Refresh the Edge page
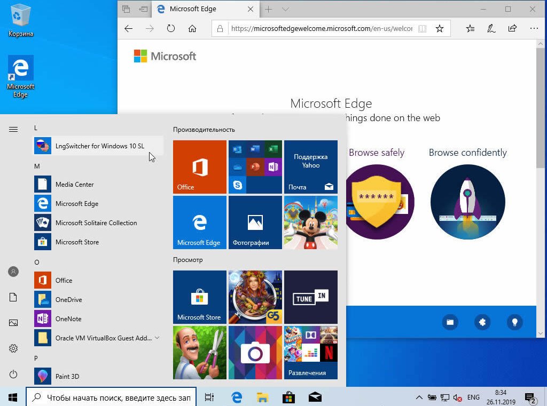The width and height of the screenshot is (547, 406). (170, 29)
